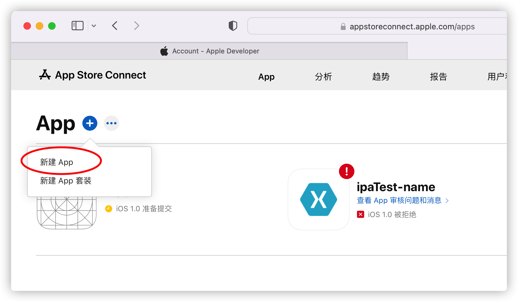Switch to the Account - Apple Developer tab
Image resolution: width=518 pixels, height=302 pixels.
pos(209,51)
